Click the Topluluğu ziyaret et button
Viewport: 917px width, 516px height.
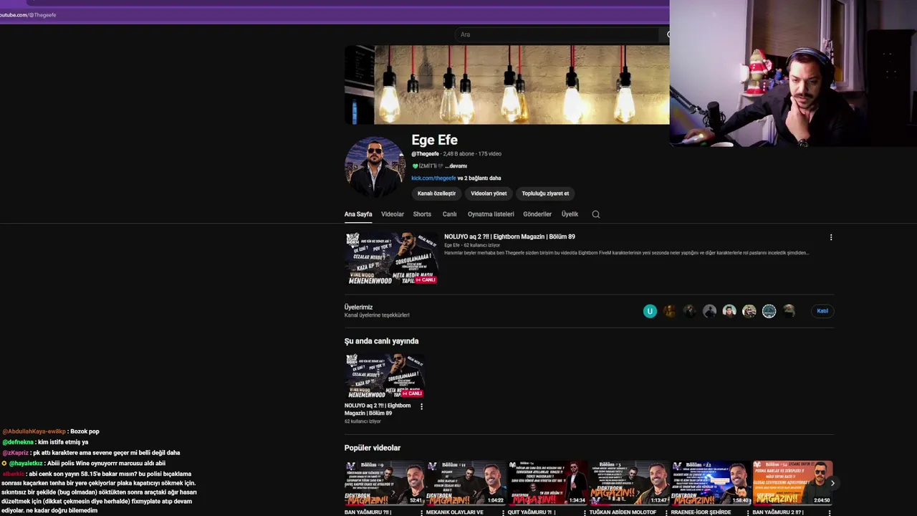tap(545, 193)
